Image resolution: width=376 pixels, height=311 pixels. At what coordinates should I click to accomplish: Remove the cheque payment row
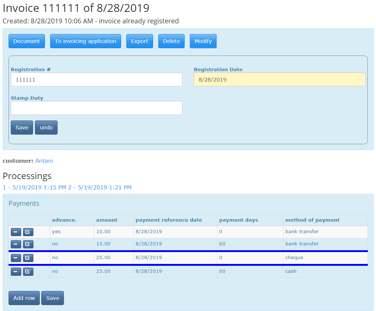(x=16, y=258)
